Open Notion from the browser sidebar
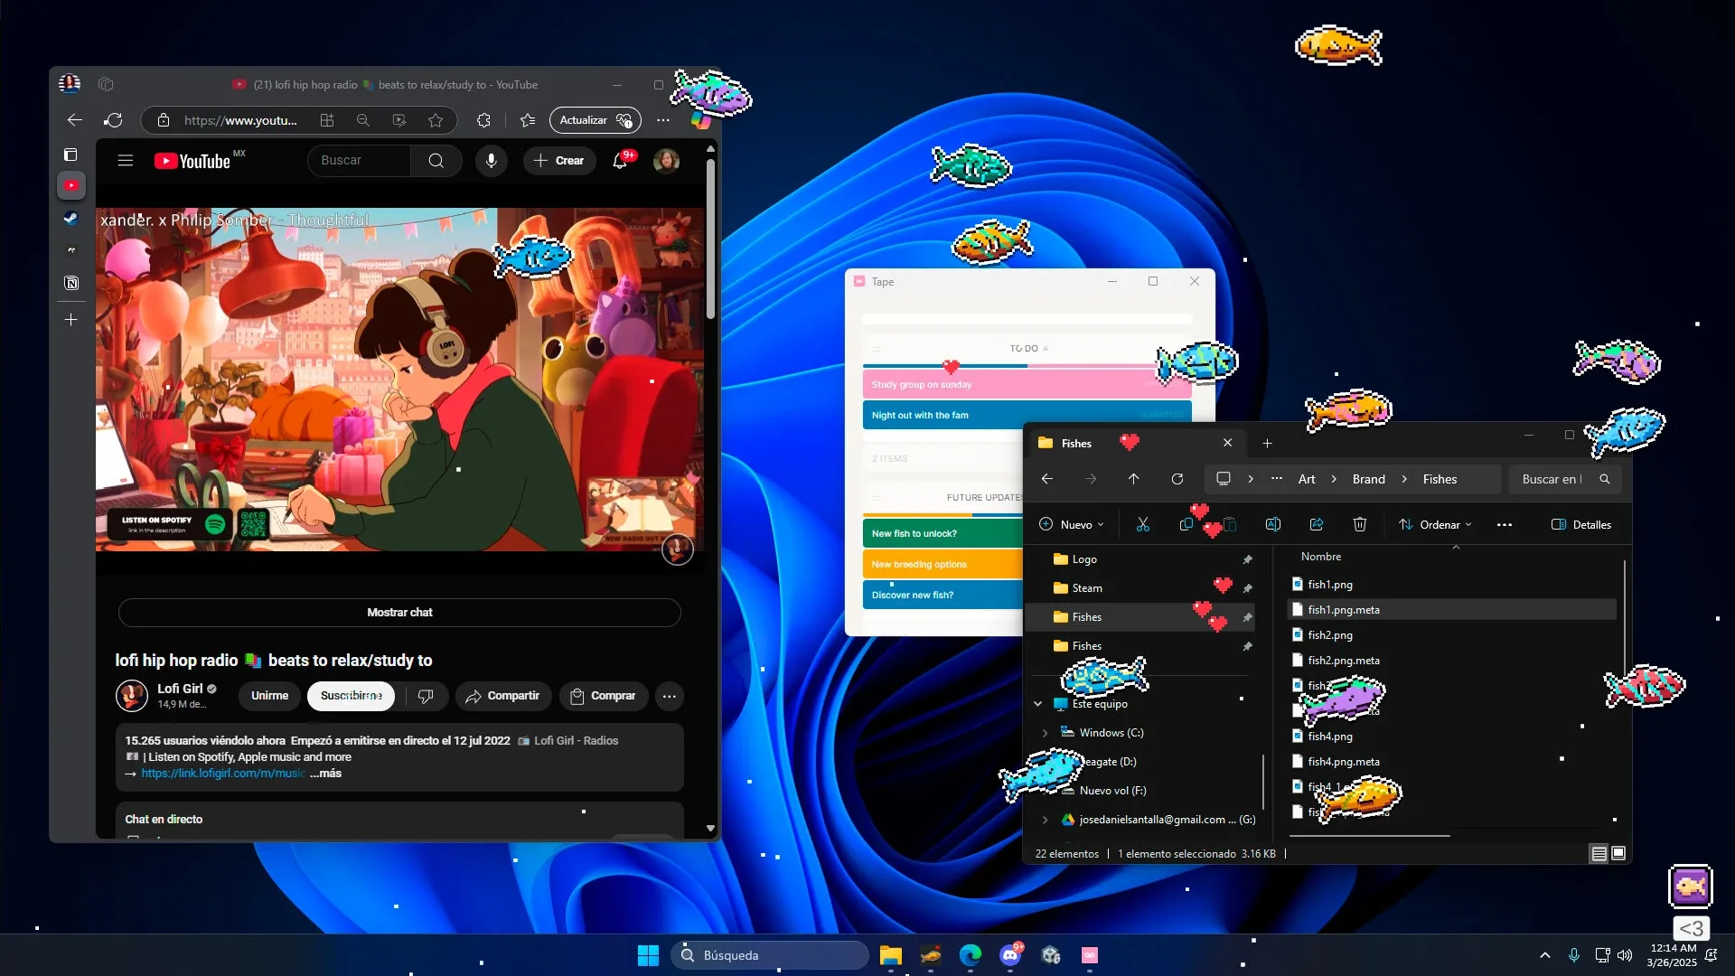This screenshot has width=1735, height=976. pos(70,283)
